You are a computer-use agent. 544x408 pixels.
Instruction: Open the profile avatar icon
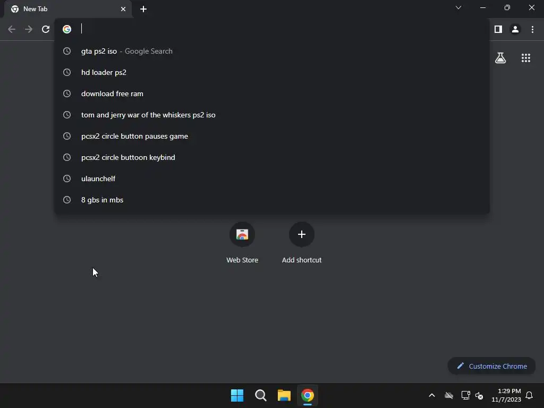click(515, 30)
